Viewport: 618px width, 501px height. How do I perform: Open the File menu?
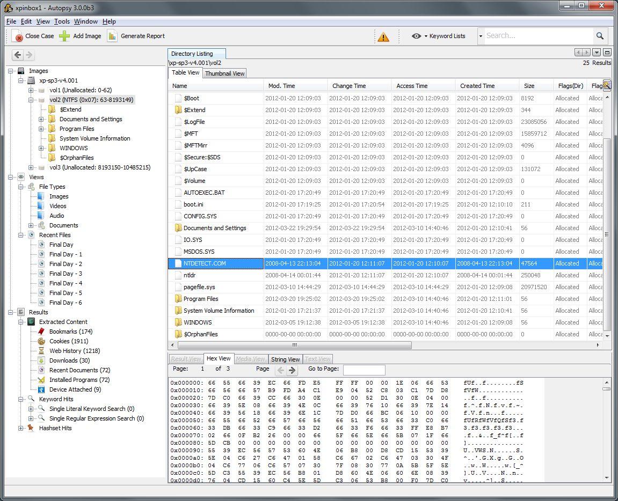click(x=11, y=21)
